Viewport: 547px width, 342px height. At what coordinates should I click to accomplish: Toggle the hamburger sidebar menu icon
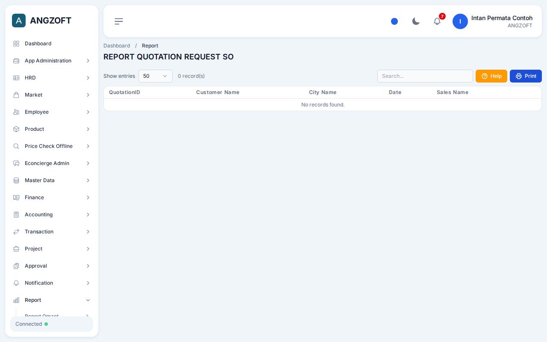[x=119, y=21]
